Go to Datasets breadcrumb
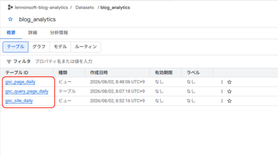The width and height of the screenshot is (278, 156). point(85,8)
